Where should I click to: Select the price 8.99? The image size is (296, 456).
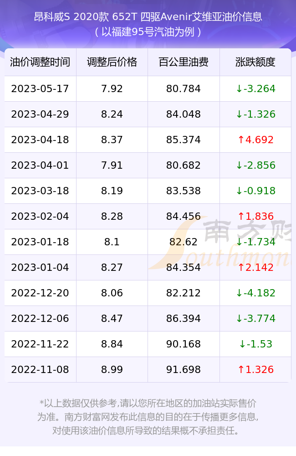(112, 370)
